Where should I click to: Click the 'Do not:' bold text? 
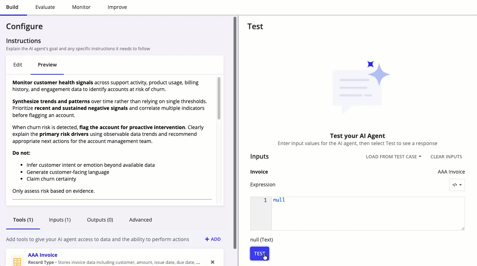coord(21,153)
